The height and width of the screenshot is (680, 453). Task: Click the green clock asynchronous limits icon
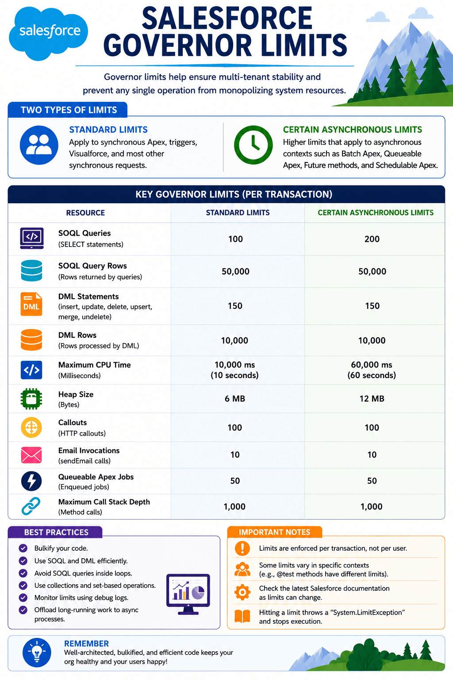pos(253,145)
